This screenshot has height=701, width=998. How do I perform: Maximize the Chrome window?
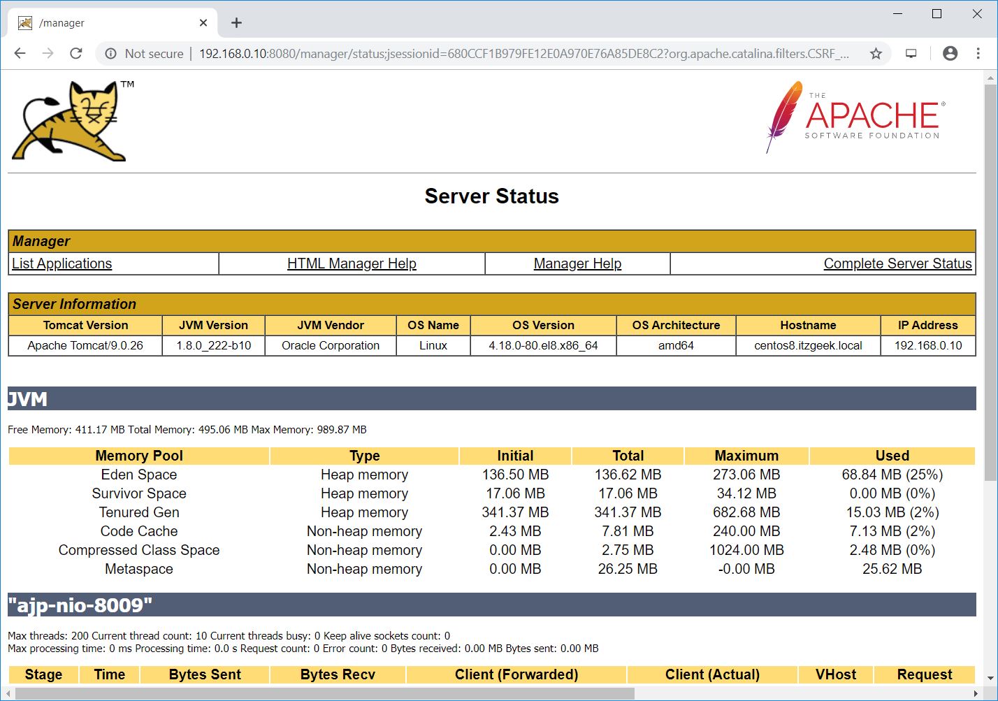937,14
